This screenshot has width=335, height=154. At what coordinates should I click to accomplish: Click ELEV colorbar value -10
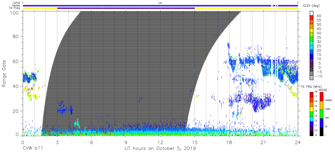[318, 76]
